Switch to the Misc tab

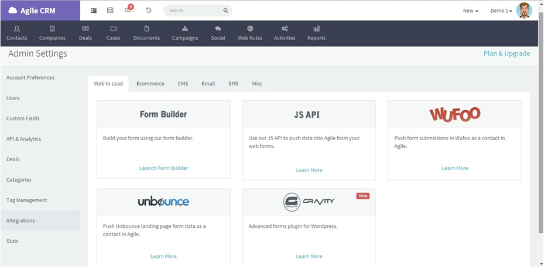257,84
